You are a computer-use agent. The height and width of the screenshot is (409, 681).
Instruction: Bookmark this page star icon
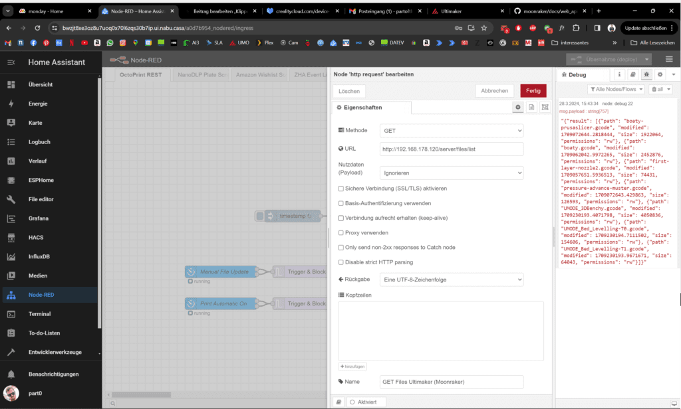(x=484, y=28)
